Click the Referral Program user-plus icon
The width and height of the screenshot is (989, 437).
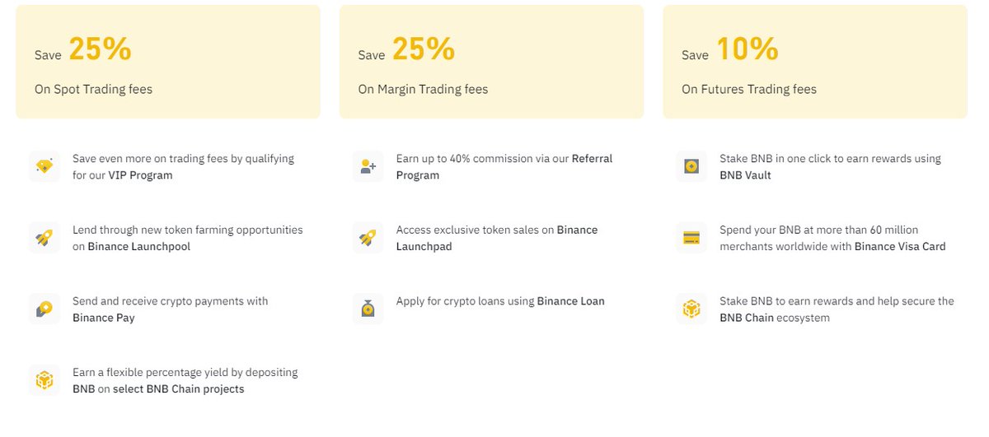point(368,166)
